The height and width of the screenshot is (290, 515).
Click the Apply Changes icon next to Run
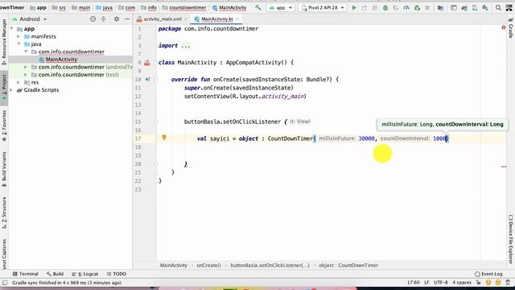365,7
